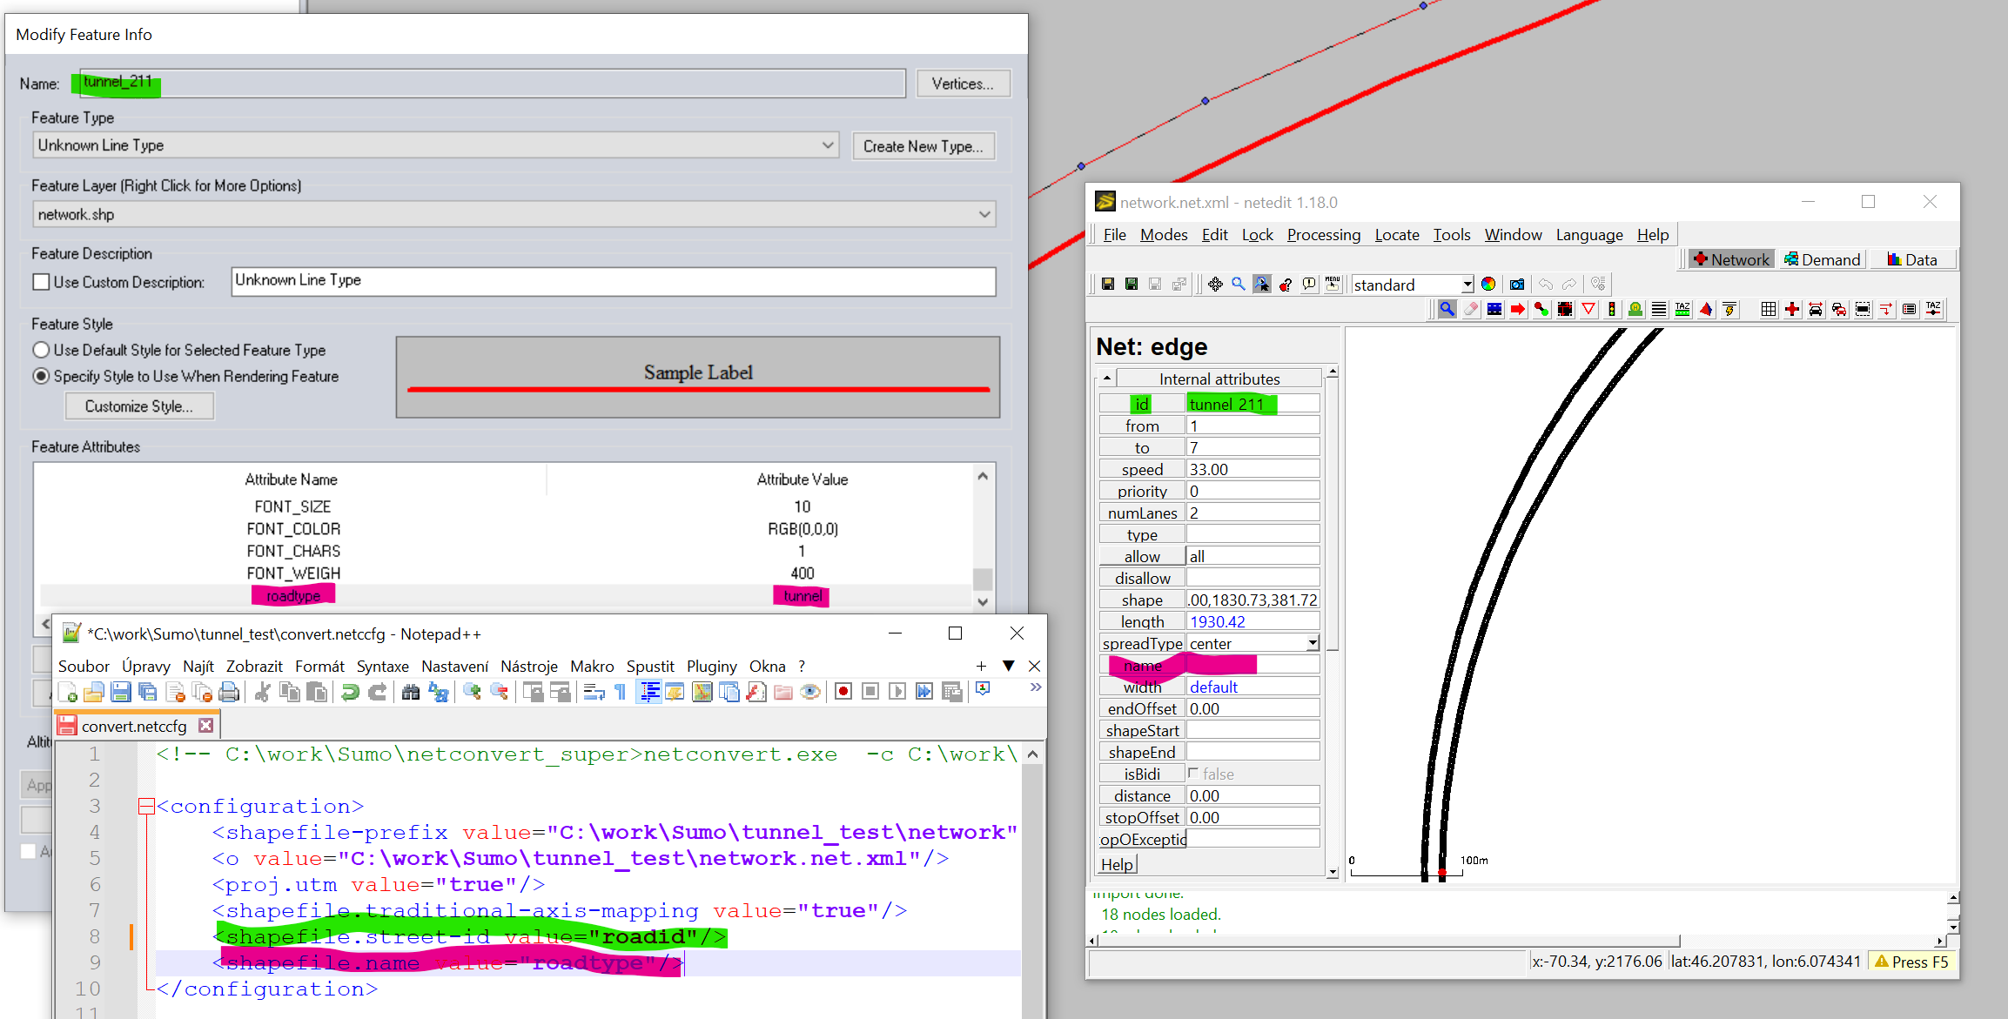2008x1019 pixels.
Task: Collapse the configuration fold marker on line 3
Action: pyautogui.click(x=146, y=807)
